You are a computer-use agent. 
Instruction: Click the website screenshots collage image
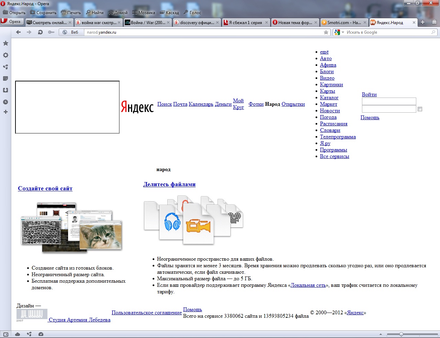click(71, 228)
